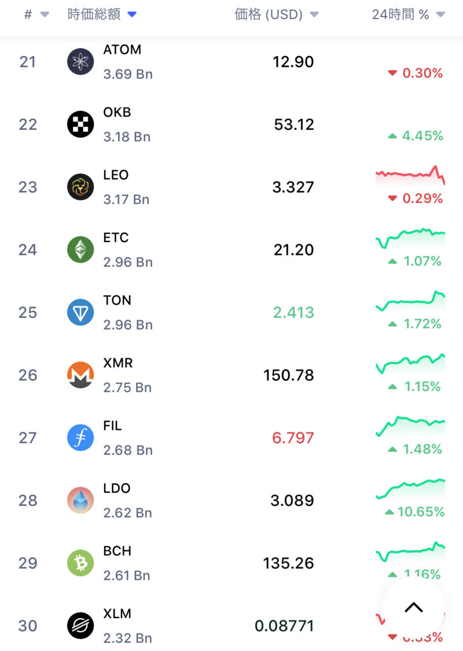Click the ATOM Cosmos coin icon
Image resolution: width=463 pixels, height=651 pixels.
80,62
